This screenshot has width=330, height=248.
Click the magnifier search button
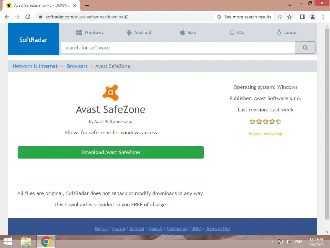305,48
